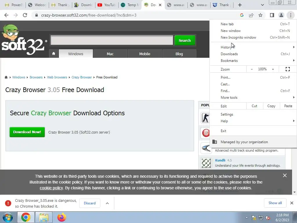Click the Kundli app icon
The height and width of the screenshot is (223, 297).
click(206, 163)
